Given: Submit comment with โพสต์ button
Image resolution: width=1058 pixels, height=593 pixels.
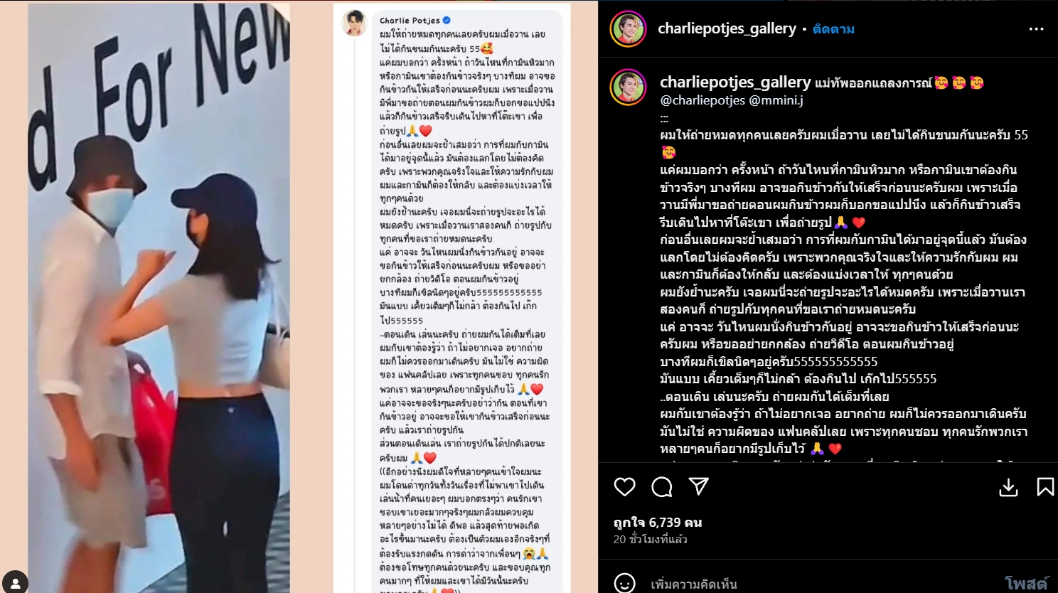Looking at the screenshot, I should click(1026, 583).
